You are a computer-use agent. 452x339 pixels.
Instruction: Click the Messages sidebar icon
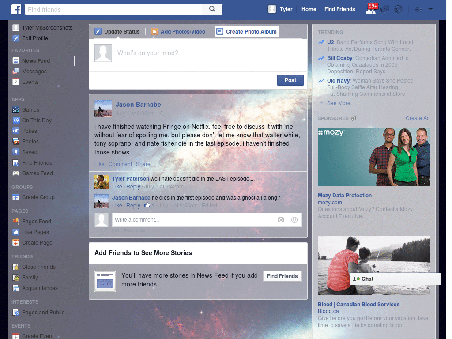(x=16, y=71)
